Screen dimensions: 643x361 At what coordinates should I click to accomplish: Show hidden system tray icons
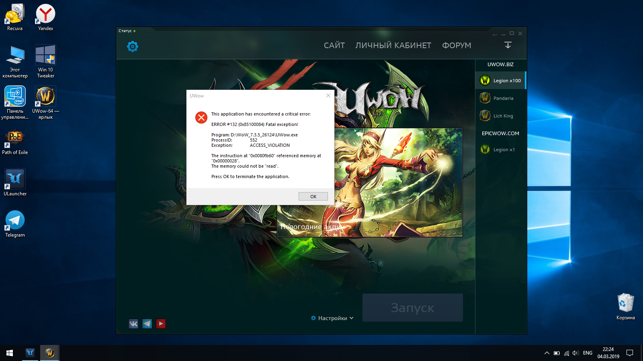(x=547, y=353)
